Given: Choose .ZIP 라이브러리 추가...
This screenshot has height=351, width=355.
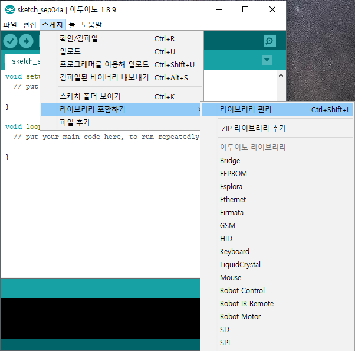Looking at the screenshot, I should (x=277, y=128).
